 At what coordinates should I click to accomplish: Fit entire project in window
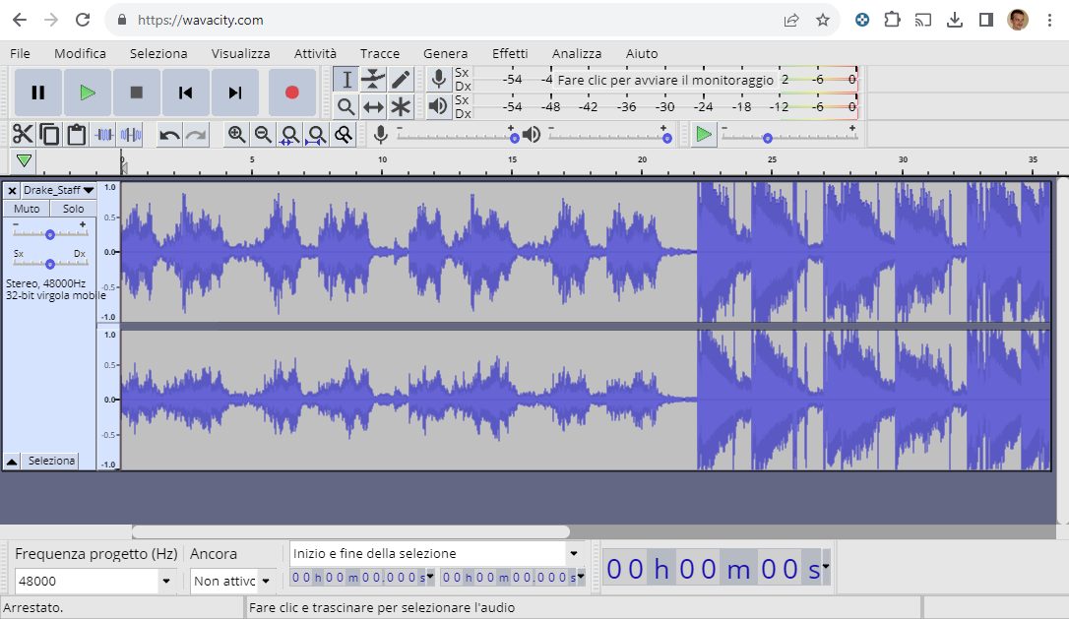pyautogui.click(x=316, y=135)
